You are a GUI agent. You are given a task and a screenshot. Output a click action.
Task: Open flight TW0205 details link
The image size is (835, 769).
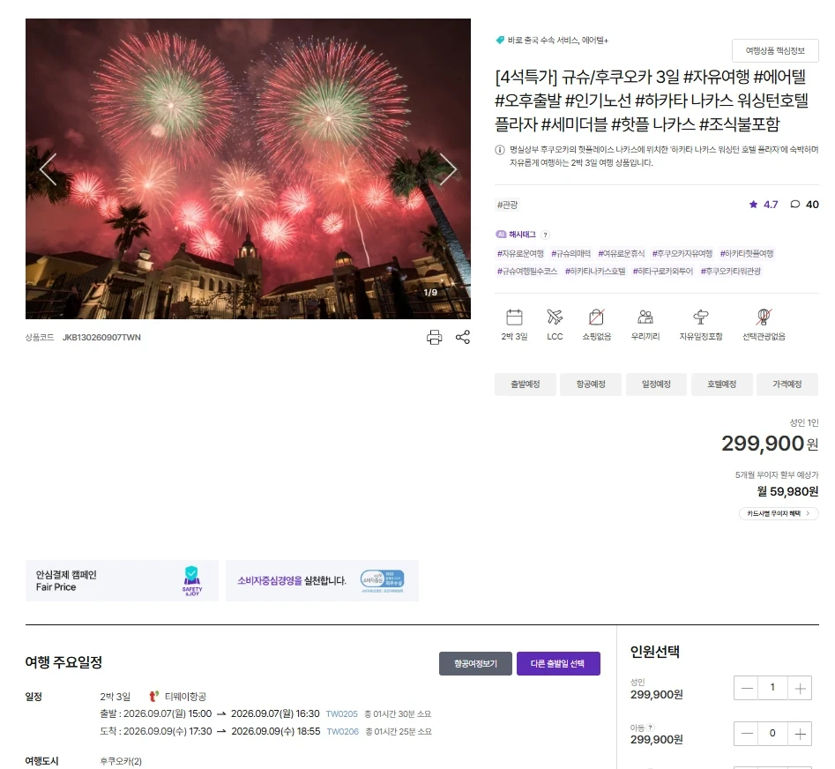click(341, 713)
